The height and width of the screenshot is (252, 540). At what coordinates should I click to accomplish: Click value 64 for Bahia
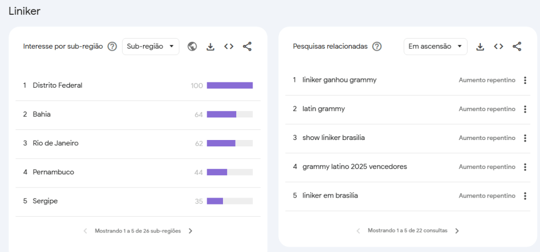click(199, 115)
